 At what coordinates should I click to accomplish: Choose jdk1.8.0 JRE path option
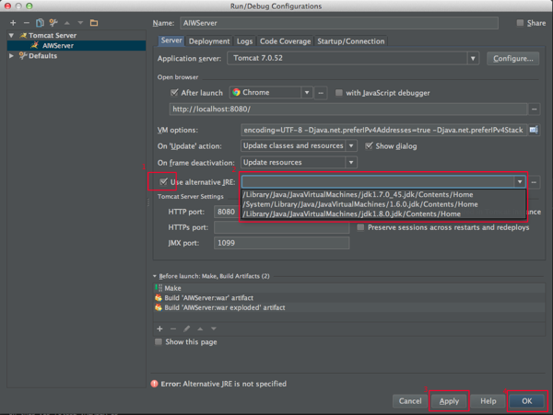383,214
